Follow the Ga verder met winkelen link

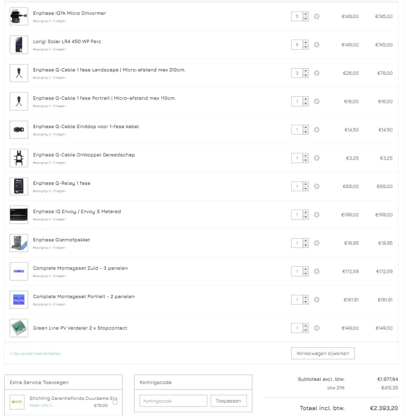35,354
